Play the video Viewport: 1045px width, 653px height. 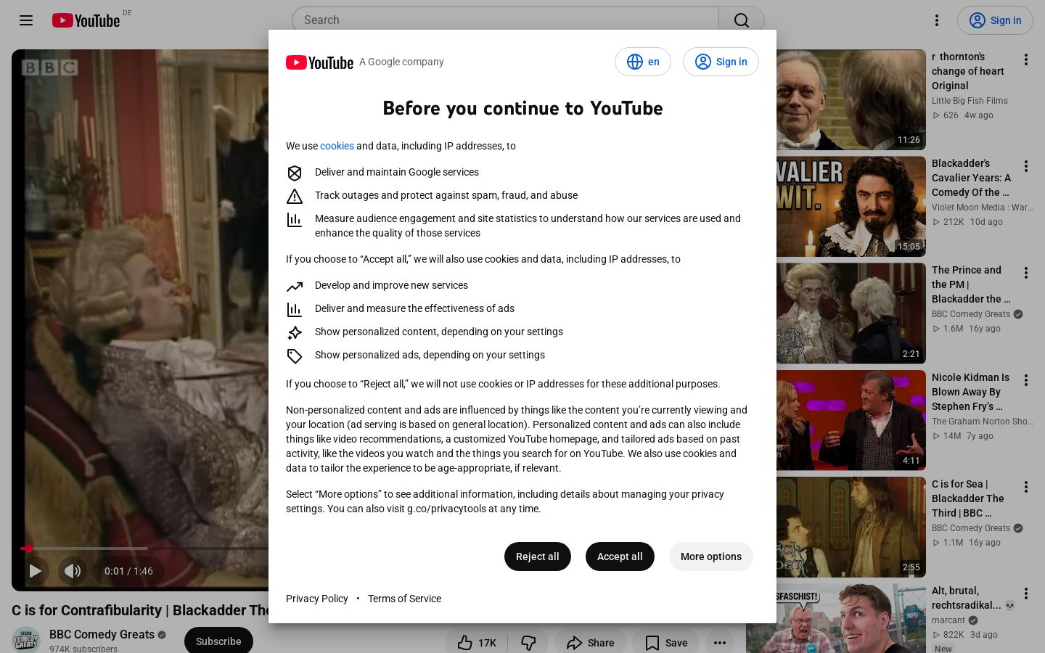(x=35, y=571)
